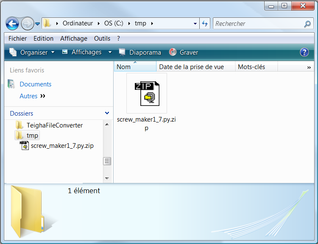318x244 pixels.
Task: Expand arrow before Ordinateur in address bar
Action: click(57, 23)
